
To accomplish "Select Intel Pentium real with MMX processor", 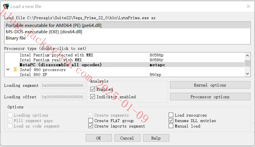I will tap(132, 60).
